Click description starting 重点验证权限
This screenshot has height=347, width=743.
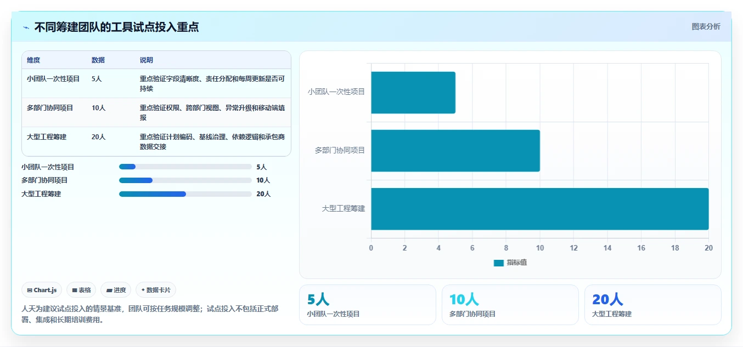[x=212, y=112]
